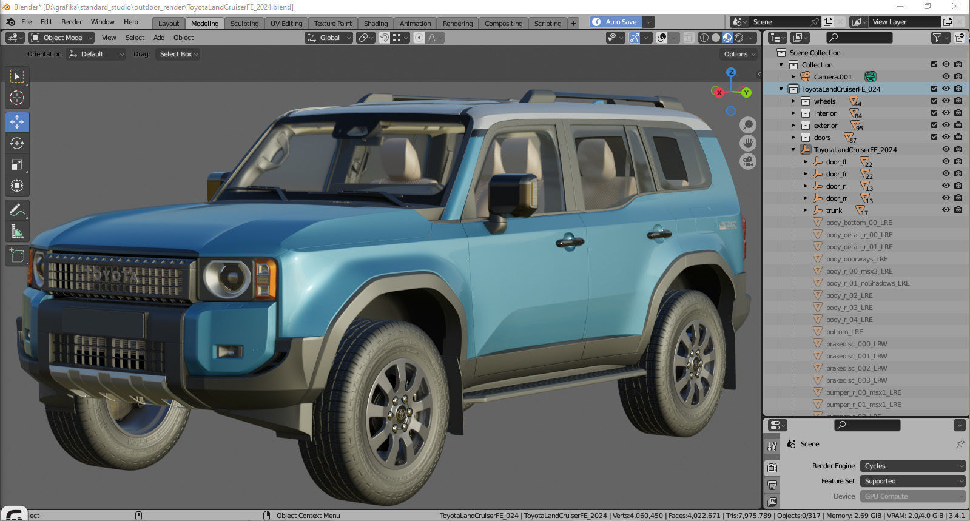Switch to the Compositing workspace tab
The image size is (970, 521).
coord(503,24)
